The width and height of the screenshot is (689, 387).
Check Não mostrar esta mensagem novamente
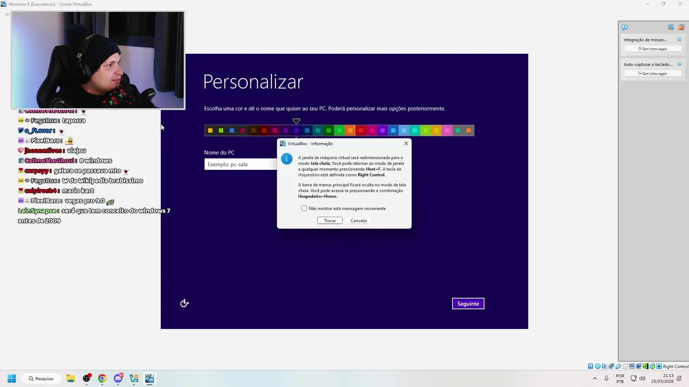(x=304, y=208)
